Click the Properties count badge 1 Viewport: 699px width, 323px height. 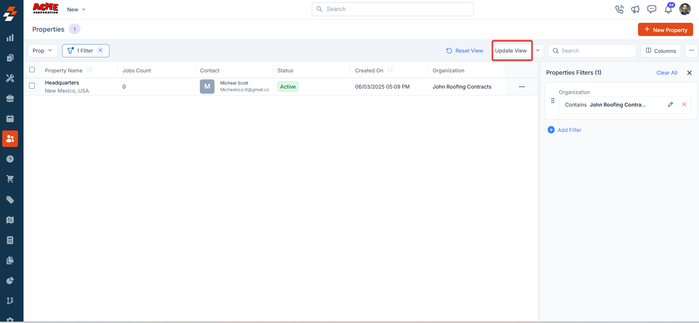click(75, 29)
